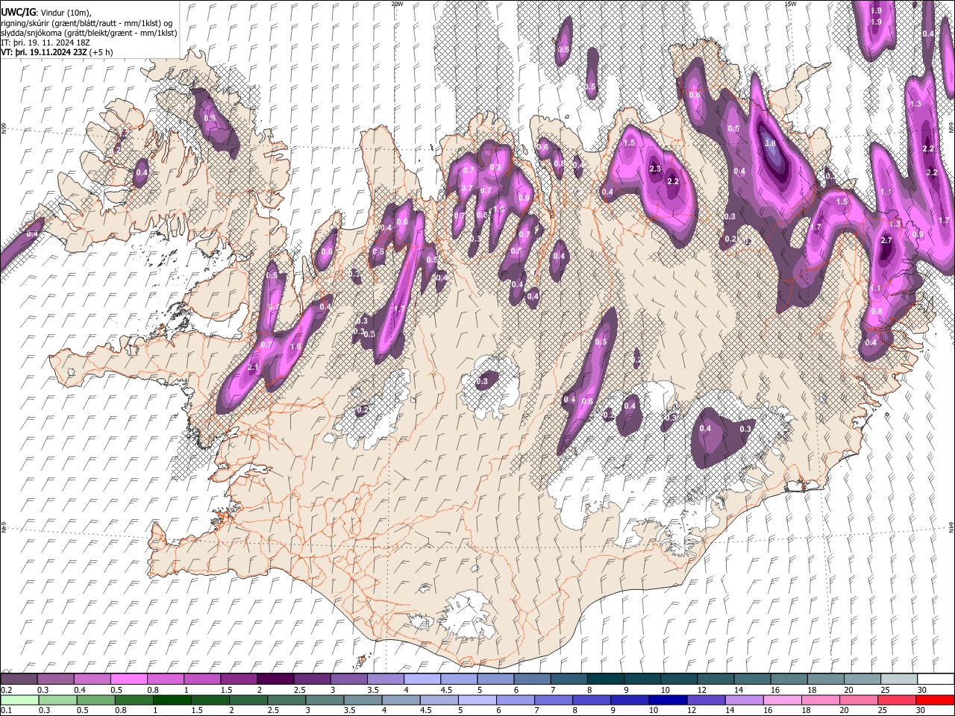Select the darkest purple swatch between 2 and 2.5
This screenshot has width=955, height=716.
[x=275, y=679]
